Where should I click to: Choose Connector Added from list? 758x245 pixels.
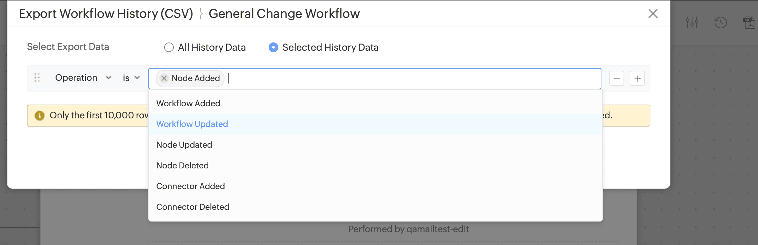tap(190, 186)
